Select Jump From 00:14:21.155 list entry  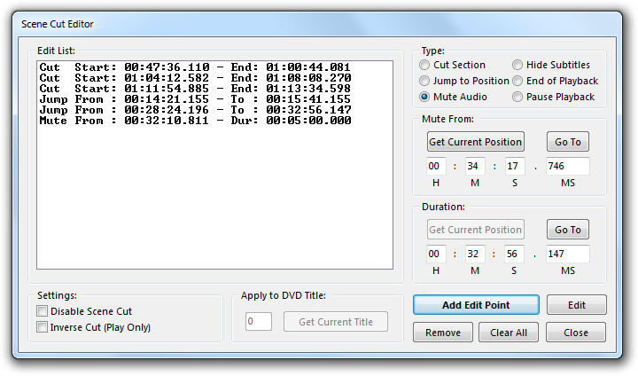point(195,99)
